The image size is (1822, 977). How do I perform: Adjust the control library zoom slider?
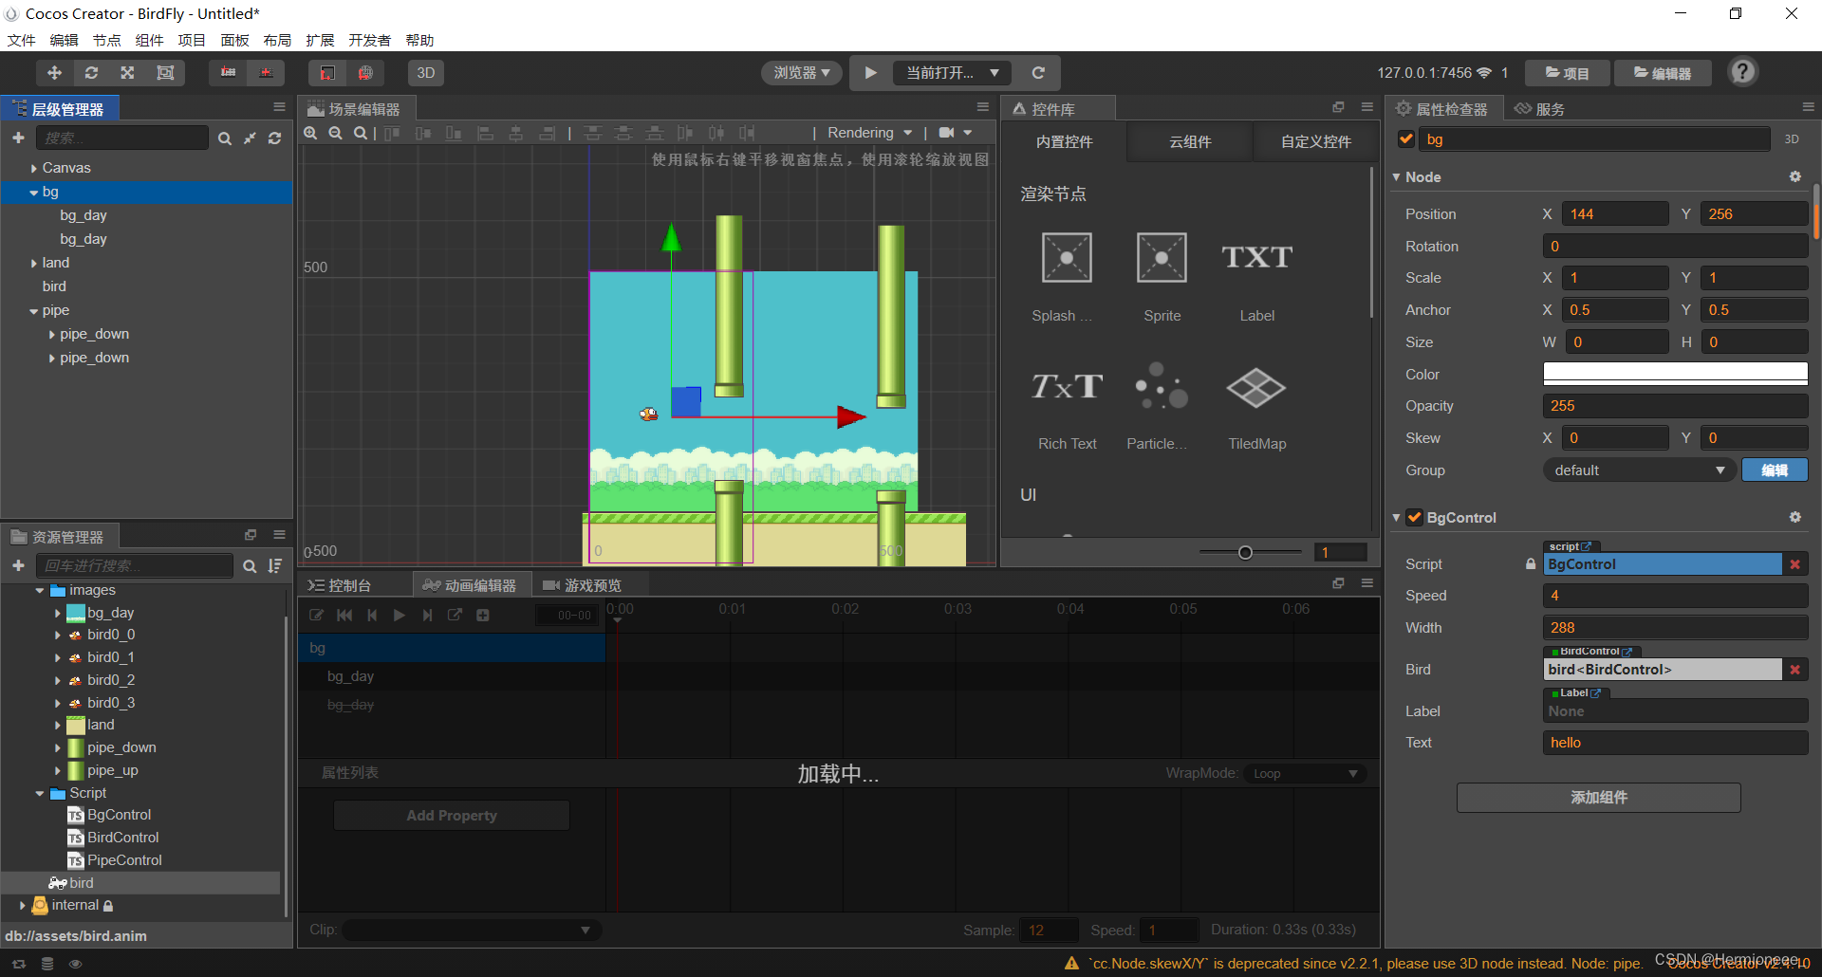pos(1245,552)
